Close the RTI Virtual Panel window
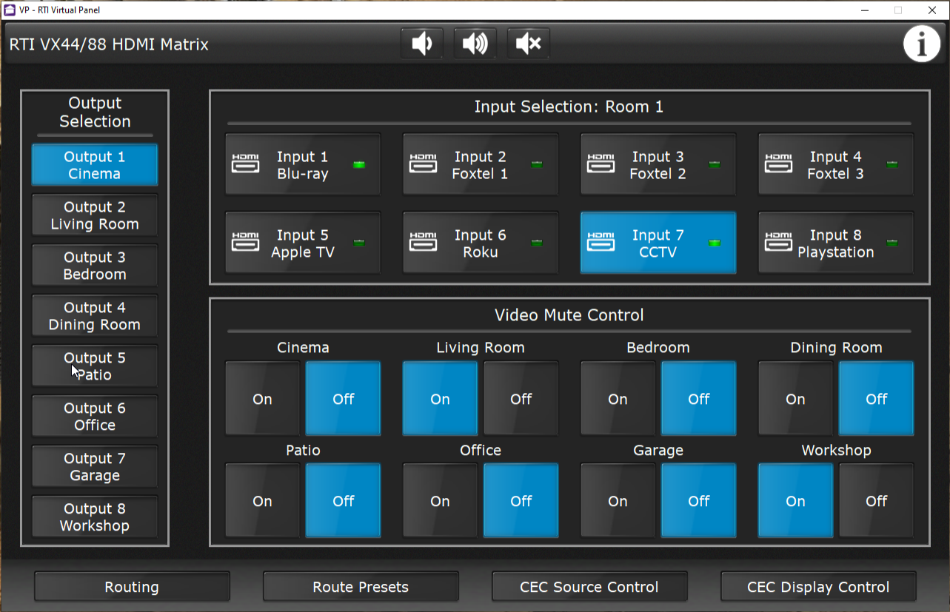Image resolution: width=950 pixels, height=612 pixels. (x=932, y=10)
